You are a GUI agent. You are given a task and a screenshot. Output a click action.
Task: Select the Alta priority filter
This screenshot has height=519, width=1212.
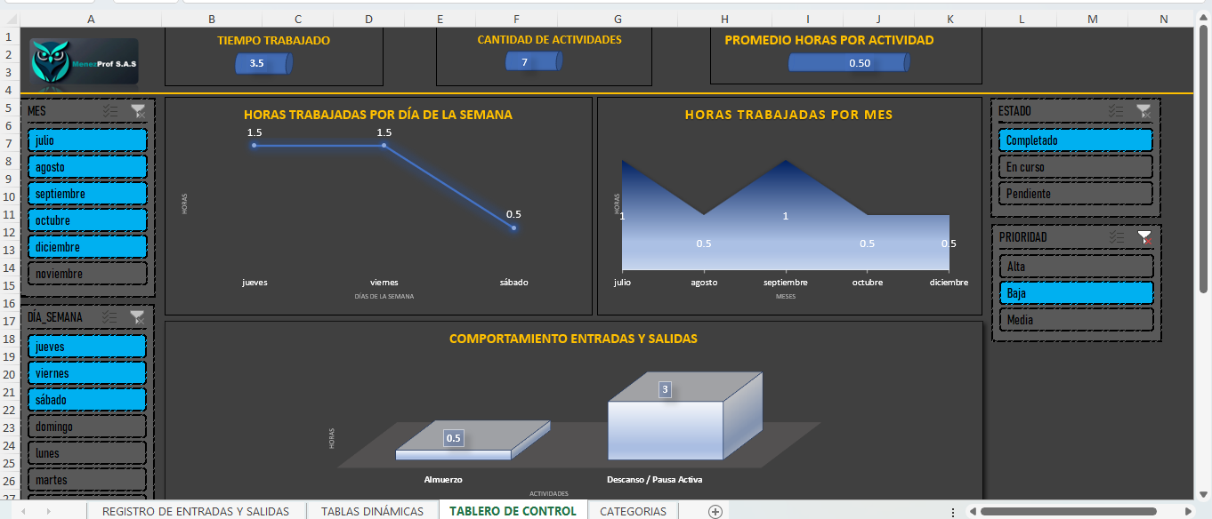(x=1076, y=267)
